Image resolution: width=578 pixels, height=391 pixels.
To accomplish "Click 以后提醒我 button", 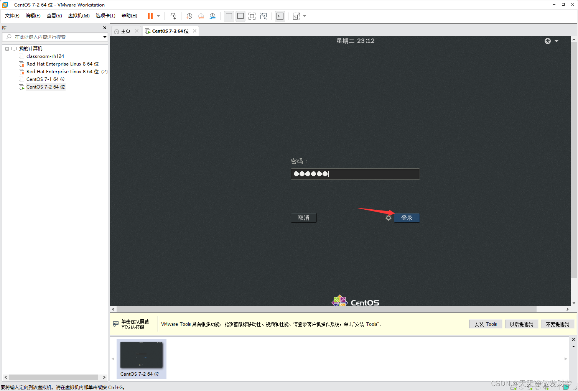I will 522,324.
